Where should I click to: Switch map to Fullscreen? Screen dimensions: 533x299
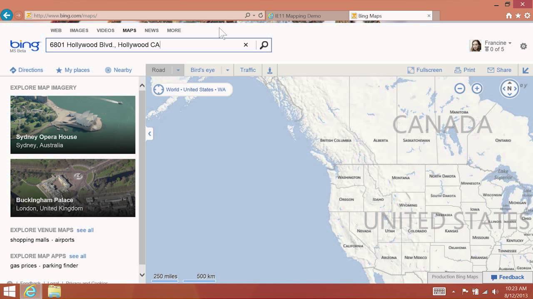(x=425, y=70)
